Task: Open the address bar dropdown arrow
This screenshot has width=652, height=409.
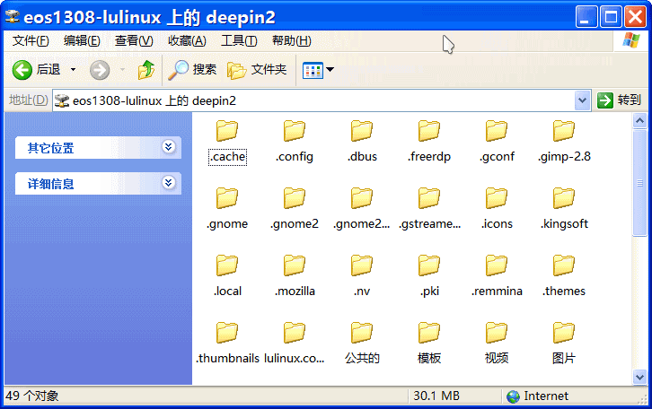Action: coord(583,100)
